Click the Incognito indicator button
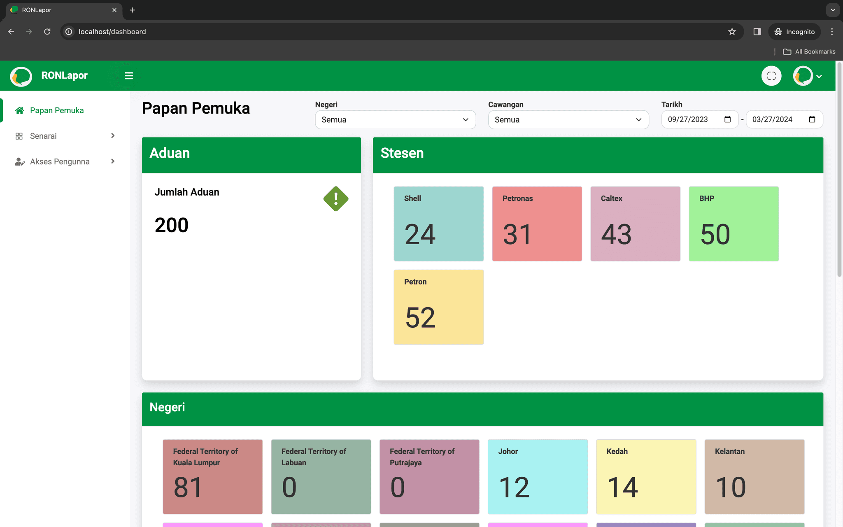Screen dimensions: 843x527 (794, 32)
